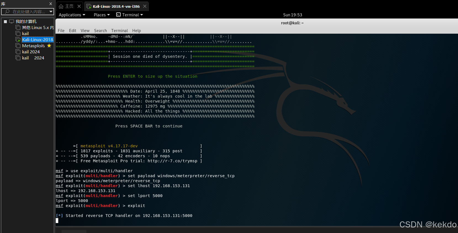Open the terminal View menu
The image size is (458, 233).
[85, 31]
